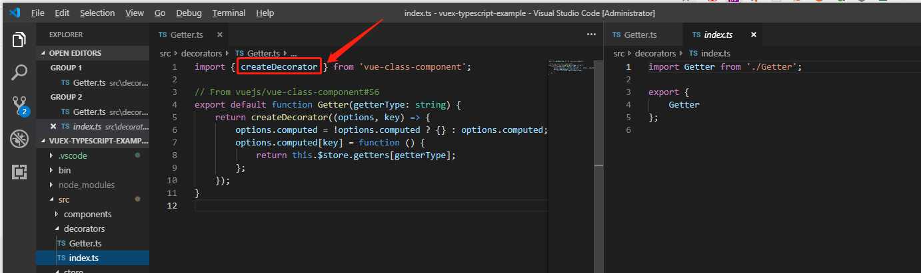Collapse the VUEX-TYPESCRIPT-EXAMPLE project section
This screenshot has height=273, width=921.
[93, 141]
